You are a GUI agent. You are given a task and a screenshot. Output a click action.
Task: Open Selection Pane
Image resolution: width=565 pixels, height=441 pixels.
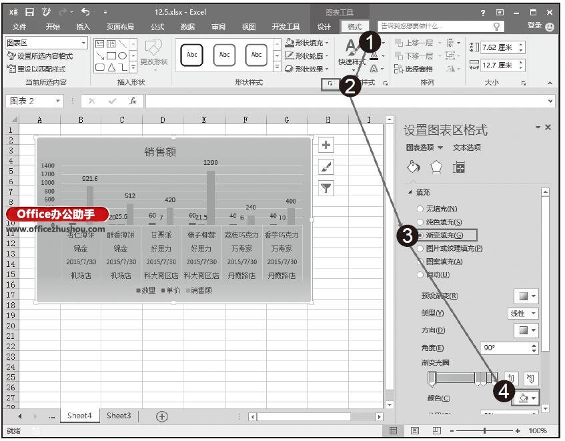pos(414,69)
